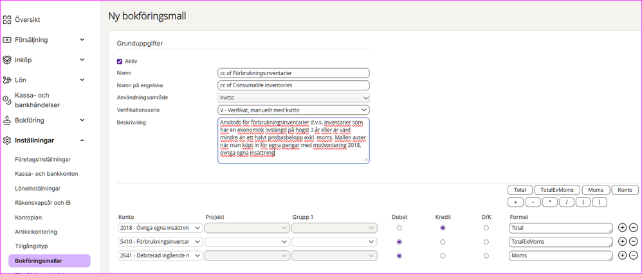642x274 pixels.
Task: Open Löneinställningar in sidebar
Action: pos(38,188)
